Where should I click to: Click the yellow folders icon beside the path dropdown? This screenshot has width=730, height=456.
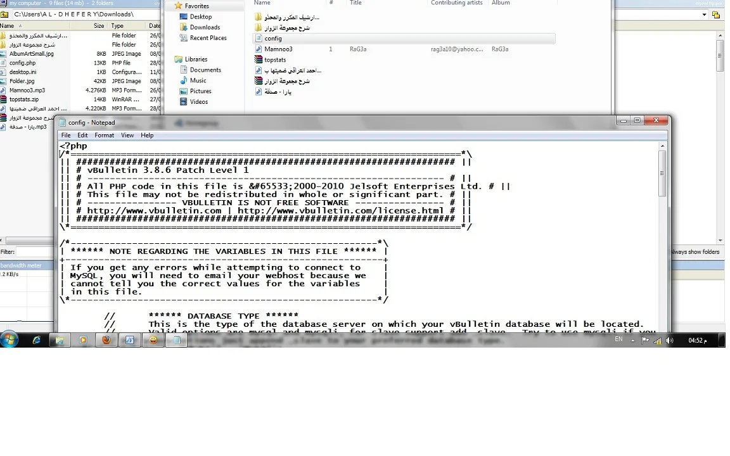coord(716,15)
